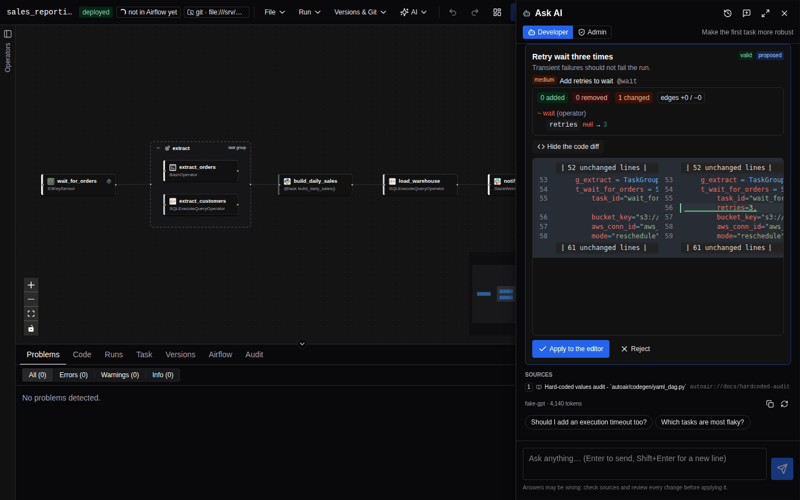Click 'Should I add an execution timeout too?' suggestion
Screen dimensions: 800x500
589,422
